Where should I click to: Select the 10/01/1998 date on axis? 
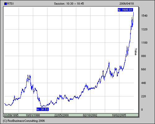pos(33,115)
